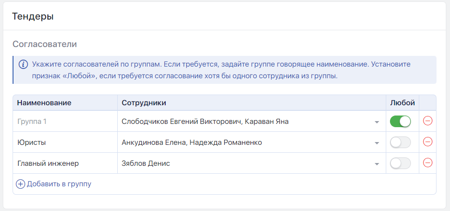Image resolution: width=450 pixels, height=211 pixels.
Task: Disable the Любой toggle for Группа 1
Action: click(400, 122)
